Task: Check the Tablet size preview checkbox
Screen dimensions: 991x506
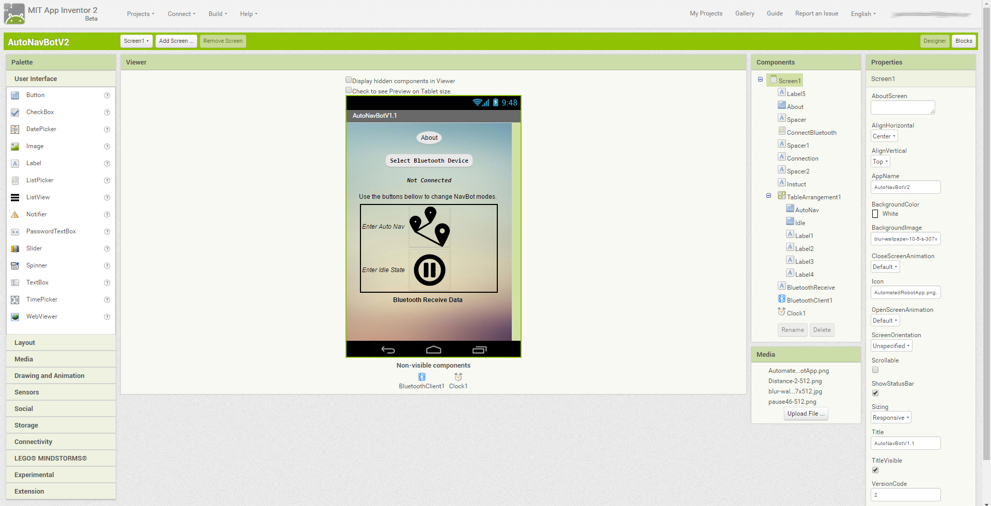Action: click(x=349, y=90)
